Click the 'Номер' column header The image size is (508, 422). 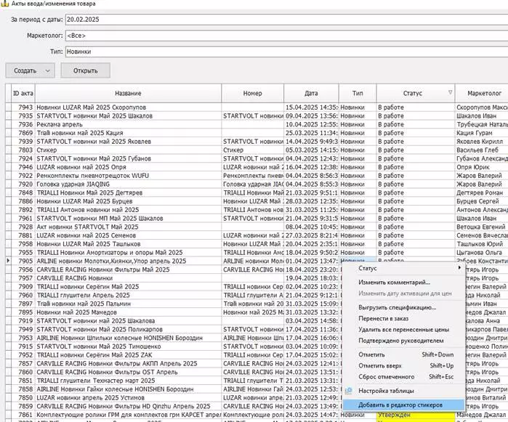click(x=252, y=93)
